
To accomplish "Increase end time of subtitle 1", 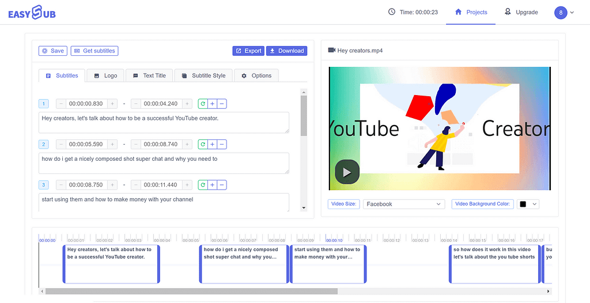I will coord(187,104).
